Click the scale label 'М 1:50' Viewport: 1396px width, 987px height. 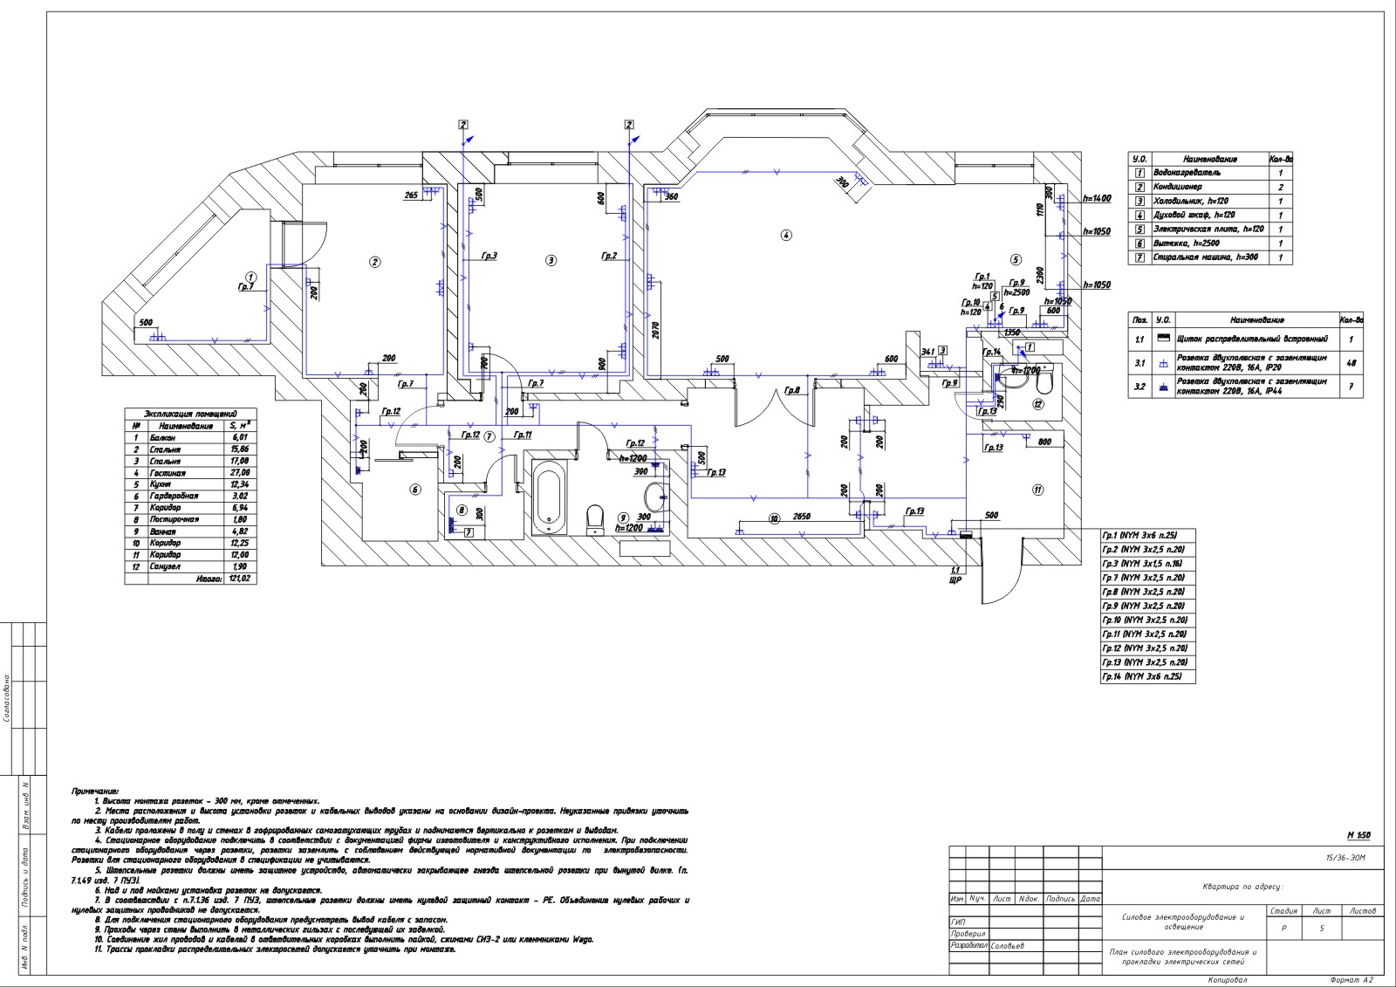[x=1358, y=835]
